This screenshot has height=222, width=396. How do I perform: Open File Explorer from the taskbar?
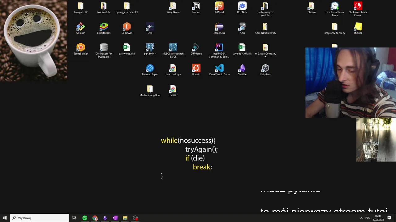tap(125, 218)
